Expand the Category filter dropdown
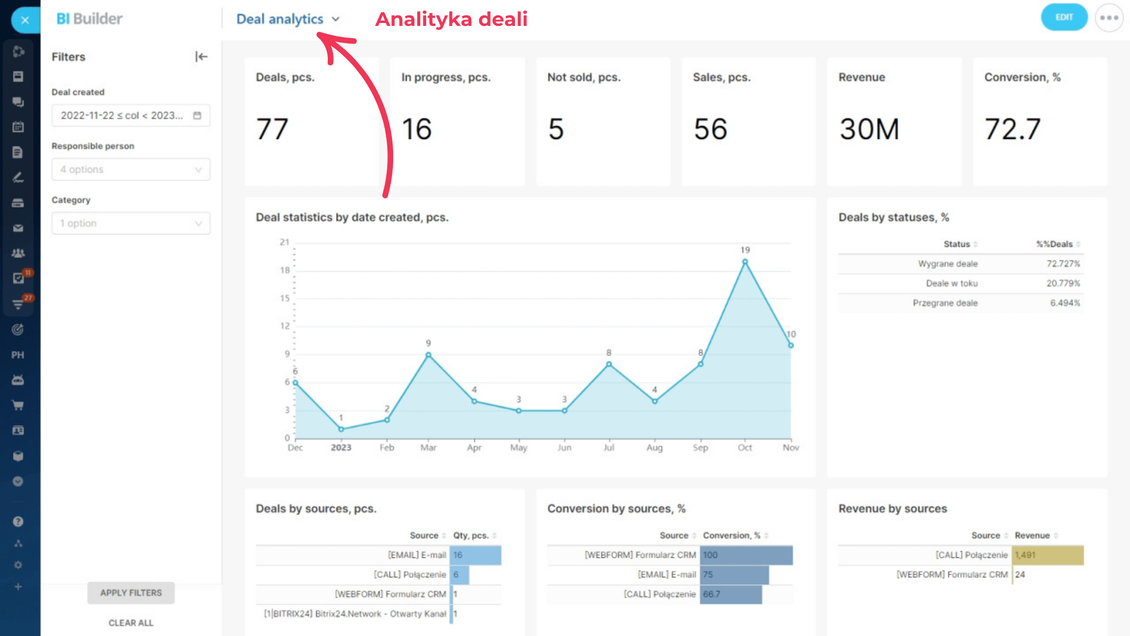This screenshot has height=636, width=1130. coord(131,223)
